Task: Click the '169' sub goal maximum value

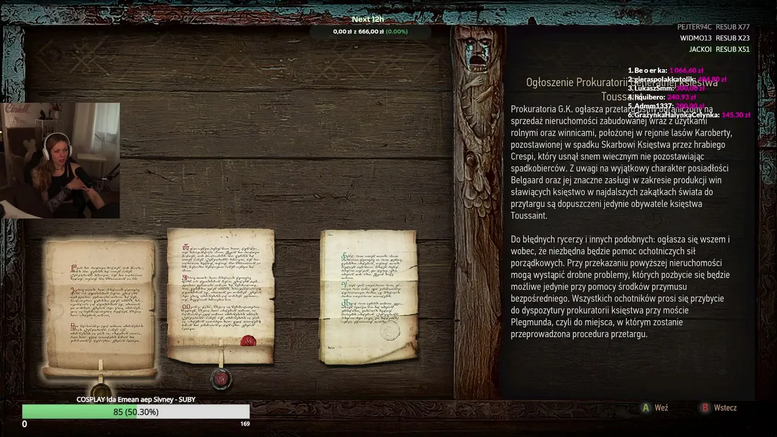Action: coord(245,424)
